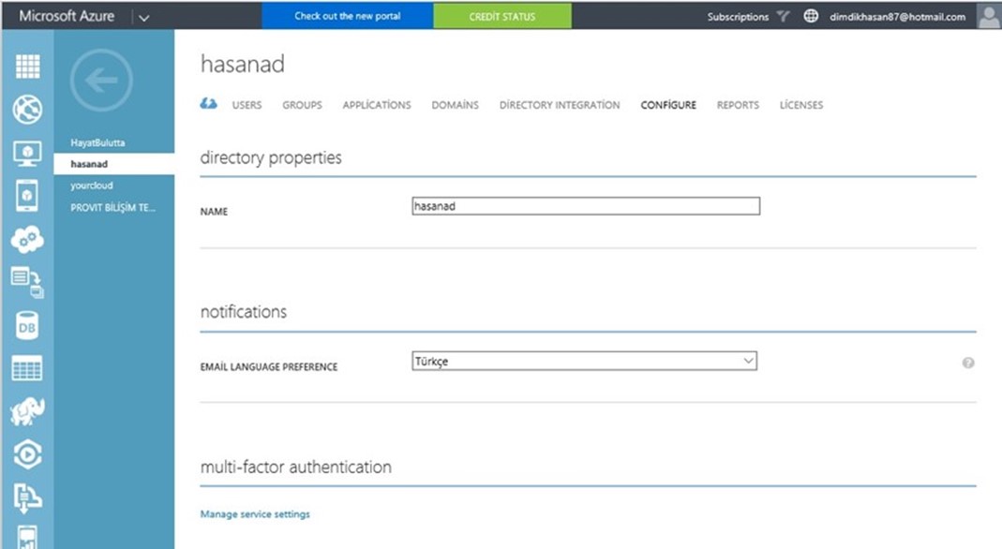1002x549 pixels.
Task: Click the directory properties heading
Action: [x=271, y=157]
